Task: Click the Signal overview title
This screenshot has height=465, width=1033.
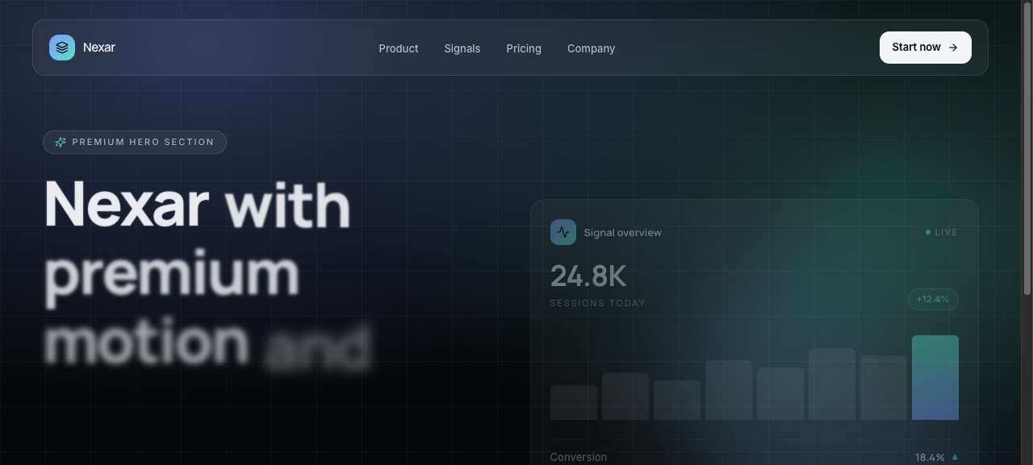Action: (x=623, y=232)
